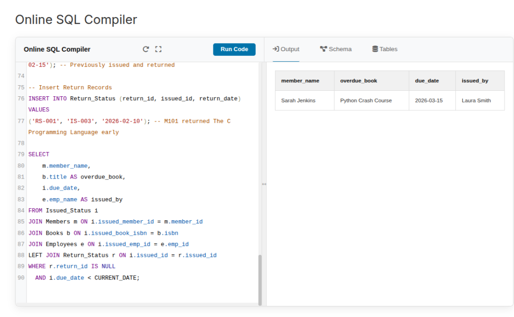Viewport: 514px width, 317px height.
Task: Click the 2026-03-15 due date cell
Action: [428, 100]
